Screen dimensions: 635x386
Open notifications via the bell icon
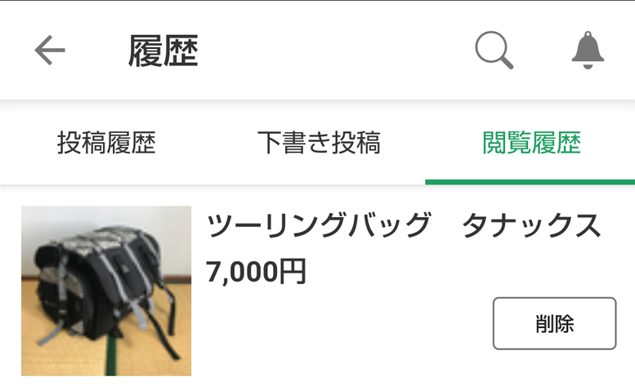click(588, 50)
